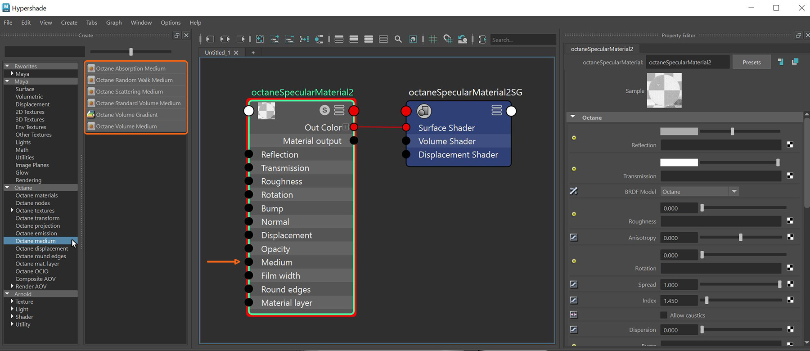Click the gray Reflection color swatch
Image resolution: width=810 pixels, height=351 pixels.
tap(679, 131)
